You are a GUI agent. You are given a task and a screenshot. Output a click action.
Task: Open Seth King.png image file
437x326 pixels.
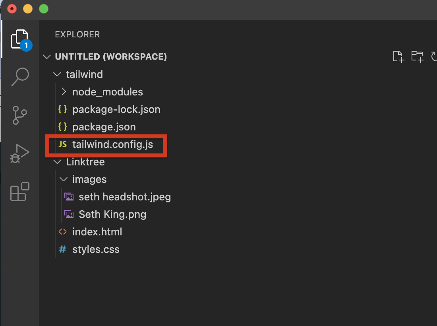click(x=112, y=214)
